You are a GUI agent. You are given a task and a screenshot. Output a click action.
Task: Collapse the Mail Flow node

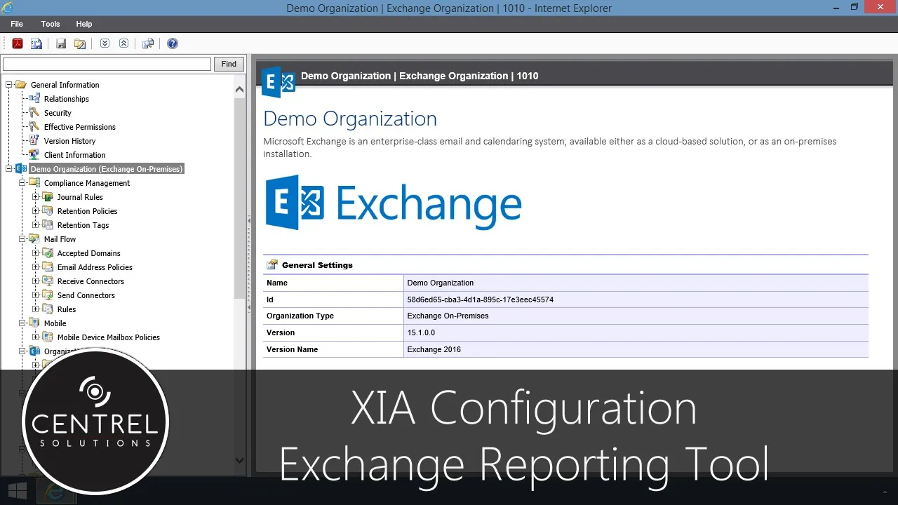pyautogui.click(x=22, y=239)
